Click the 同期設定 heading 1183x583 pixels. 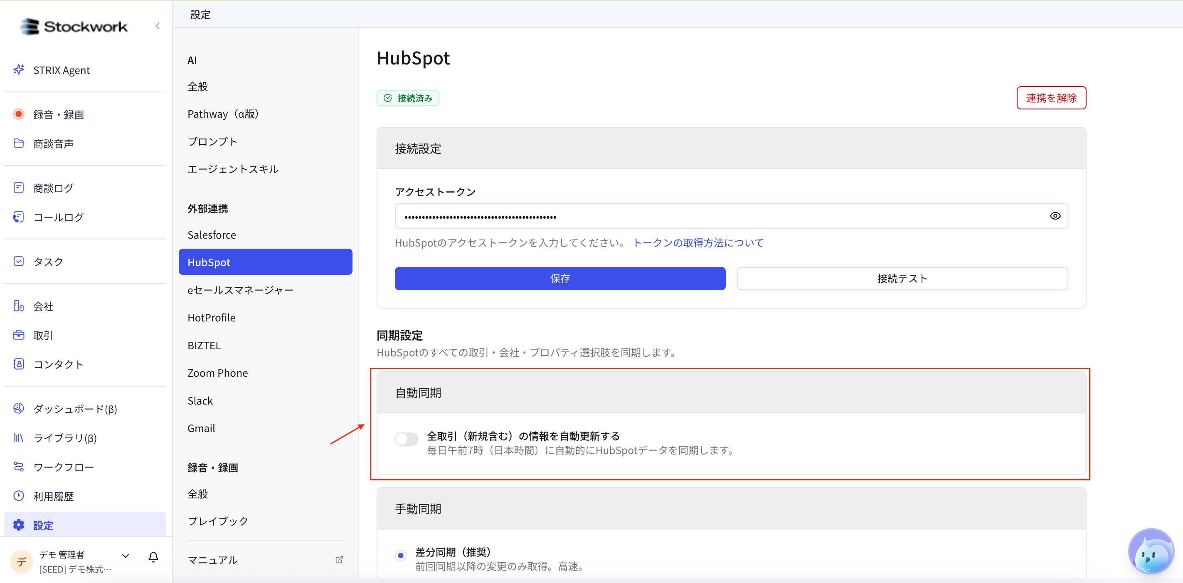pos(399,336)
